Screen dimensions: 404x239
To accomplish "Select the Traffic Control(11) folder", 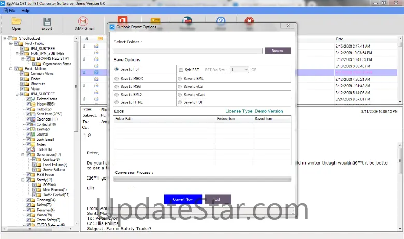I will tap(56, 195).
